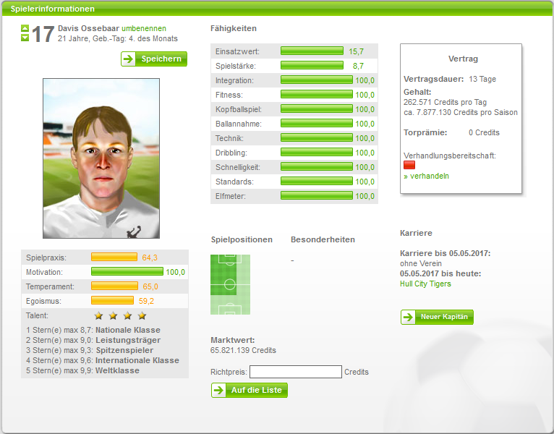Click the Egoismus orange bar
554x434 pixels.
click(112, 300)
